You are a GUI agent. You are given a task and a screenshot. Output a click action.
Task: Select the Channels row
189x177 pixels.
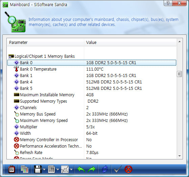92,108
